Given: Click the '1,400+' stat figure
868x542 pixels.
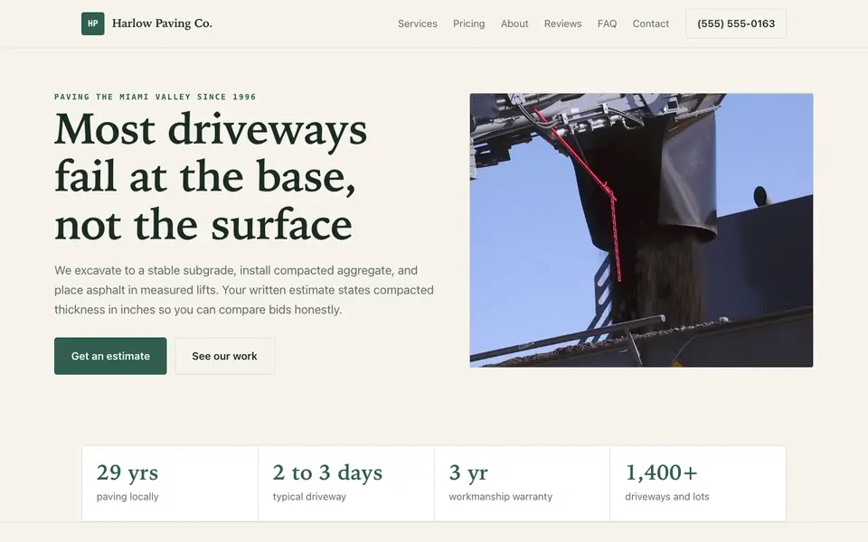Looking at the screenshot, I should pos(661,472).
